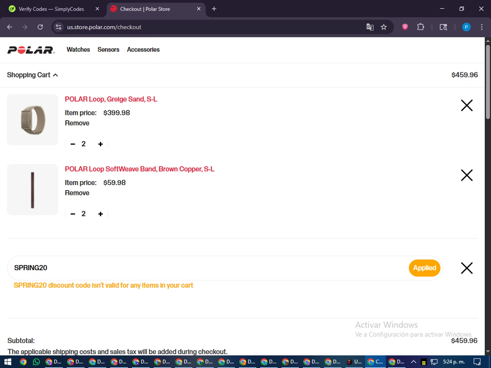Go back to the previous page
This screenshot has height=368, width=491.
[x=9, y=27]
